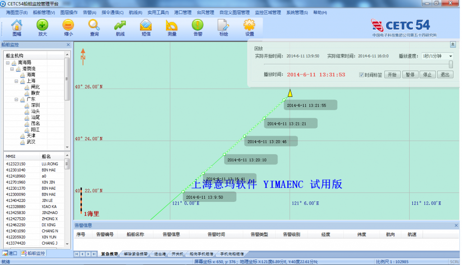Image resolution: width=462 pixels, height=265 pixels.
Task: Collapse the 南海局 tree node
Action: click(x=8, y=63)
